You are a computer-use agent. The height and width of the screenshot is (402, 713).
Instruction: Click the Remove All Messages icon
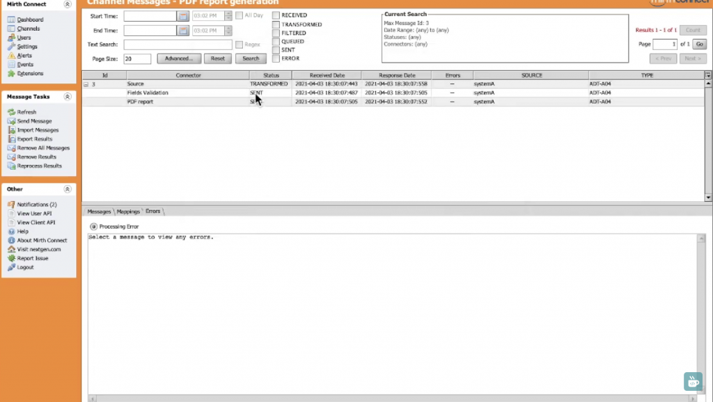point(11,148)
